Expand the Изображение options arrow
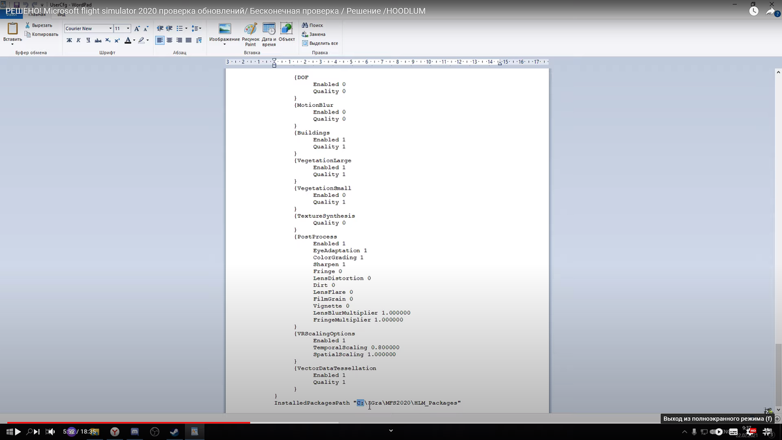This screenshot has height=440, width=782. point(225,45)
